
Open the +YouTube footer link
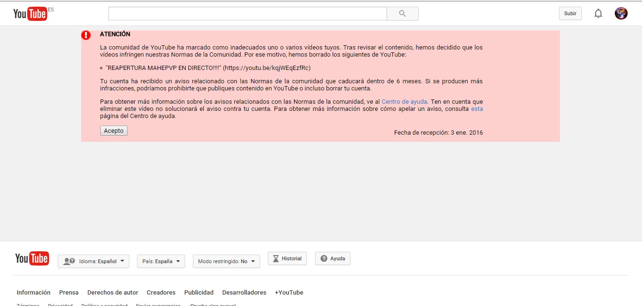[x=289, y=293]
